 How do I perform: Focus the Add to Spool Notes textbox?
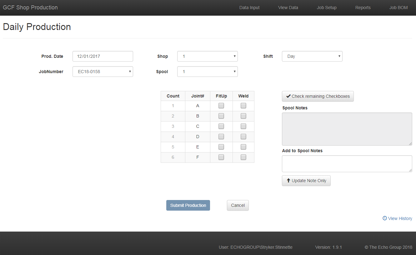point(347,164)
